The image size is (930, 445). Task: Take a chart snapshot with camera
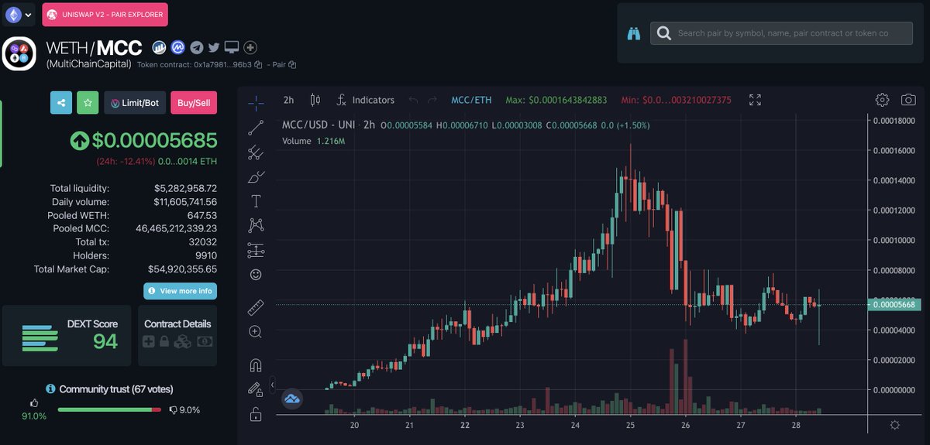(x=908, y=100)
